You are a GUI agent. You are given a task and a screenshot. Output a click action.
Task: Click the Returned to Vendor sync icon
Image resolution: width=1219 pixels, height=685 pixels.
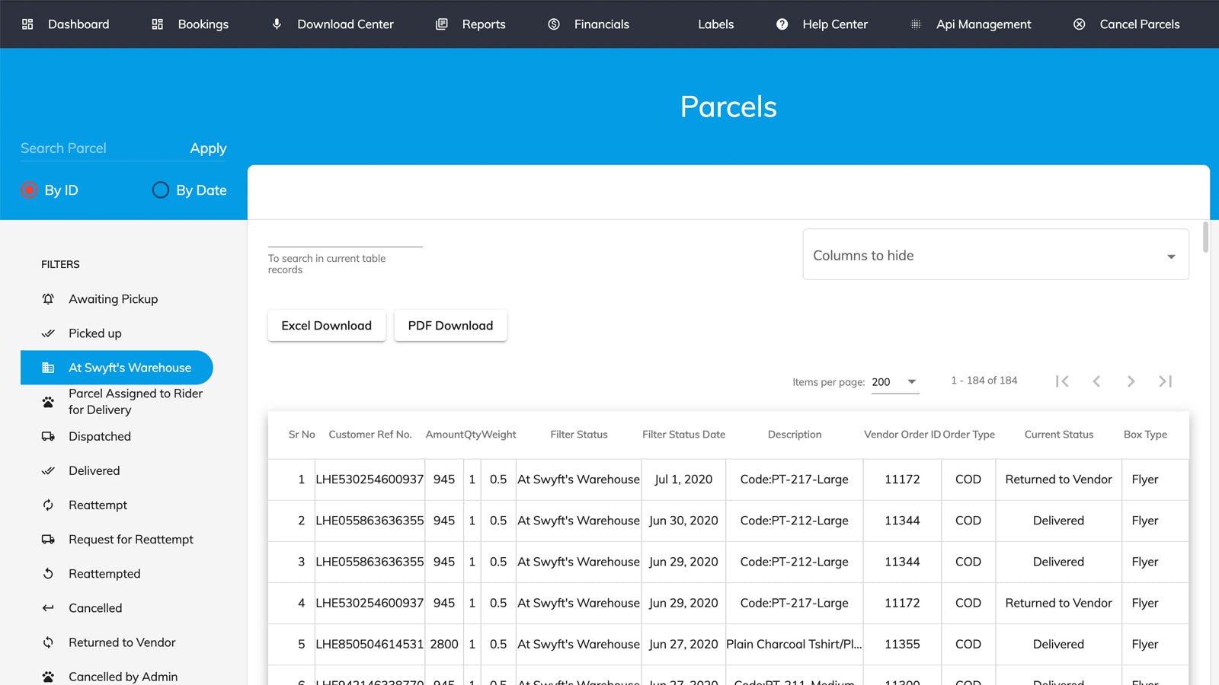(48, 642)
